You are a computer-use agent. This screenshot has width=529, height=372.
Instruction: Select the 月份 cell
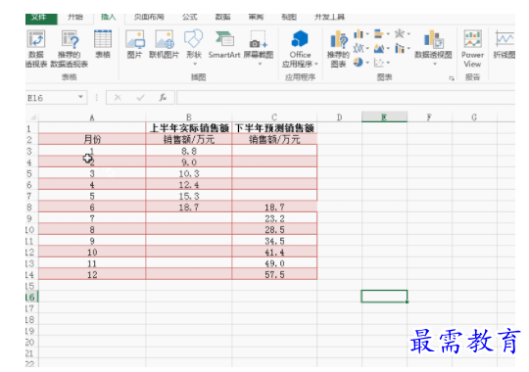92,139
